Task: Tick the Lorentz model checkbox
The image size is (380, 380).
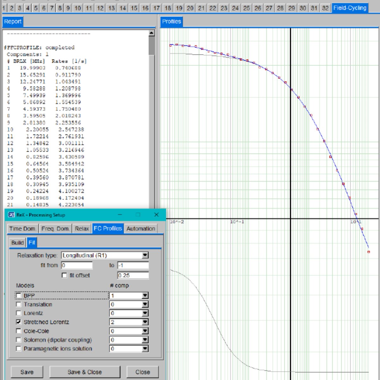Action: pyautogui.click(x=19, y=313)
